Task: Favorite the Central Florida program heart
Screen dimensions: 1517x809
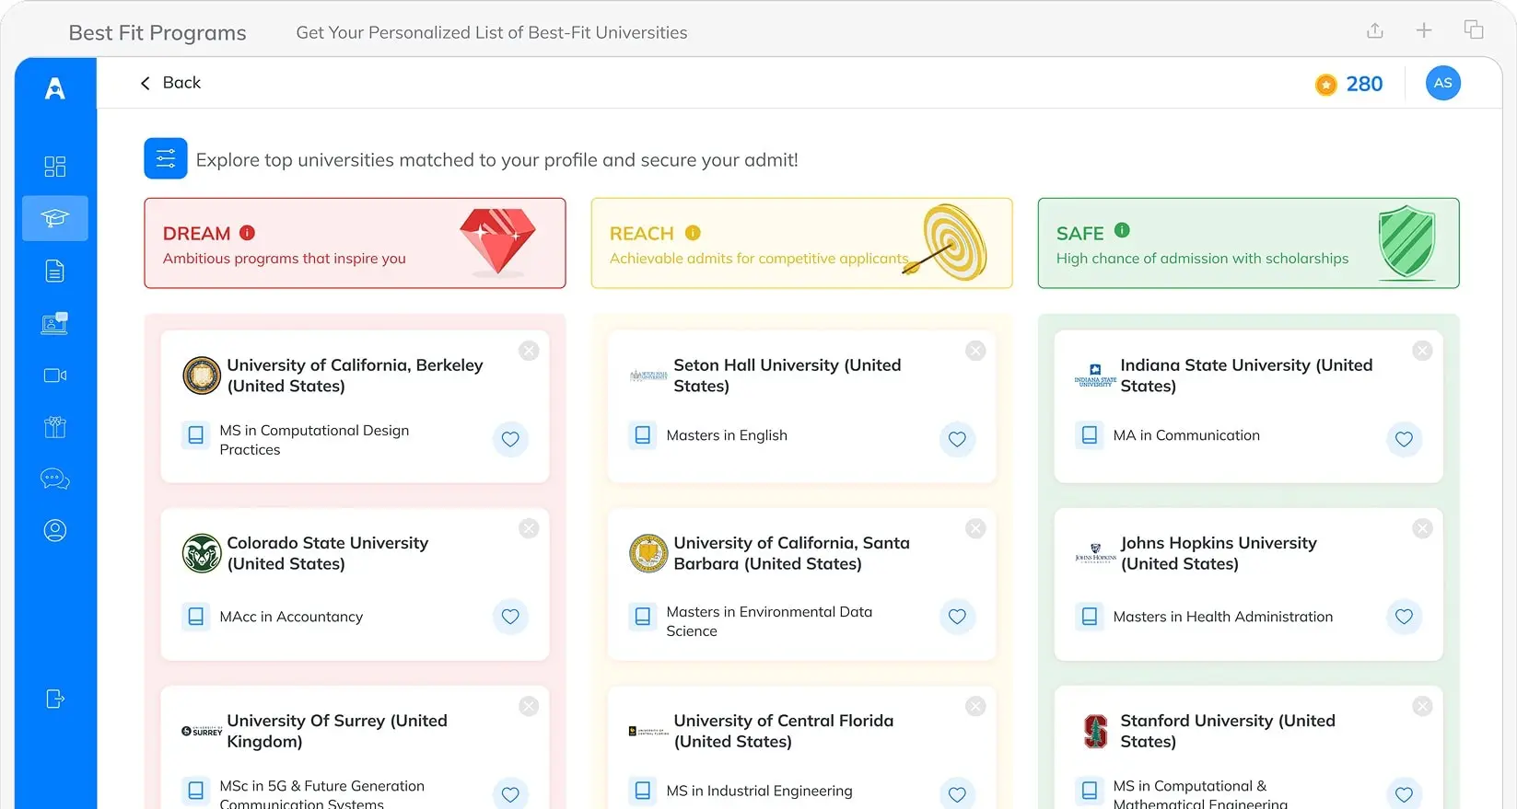Action: coord(957,792)
